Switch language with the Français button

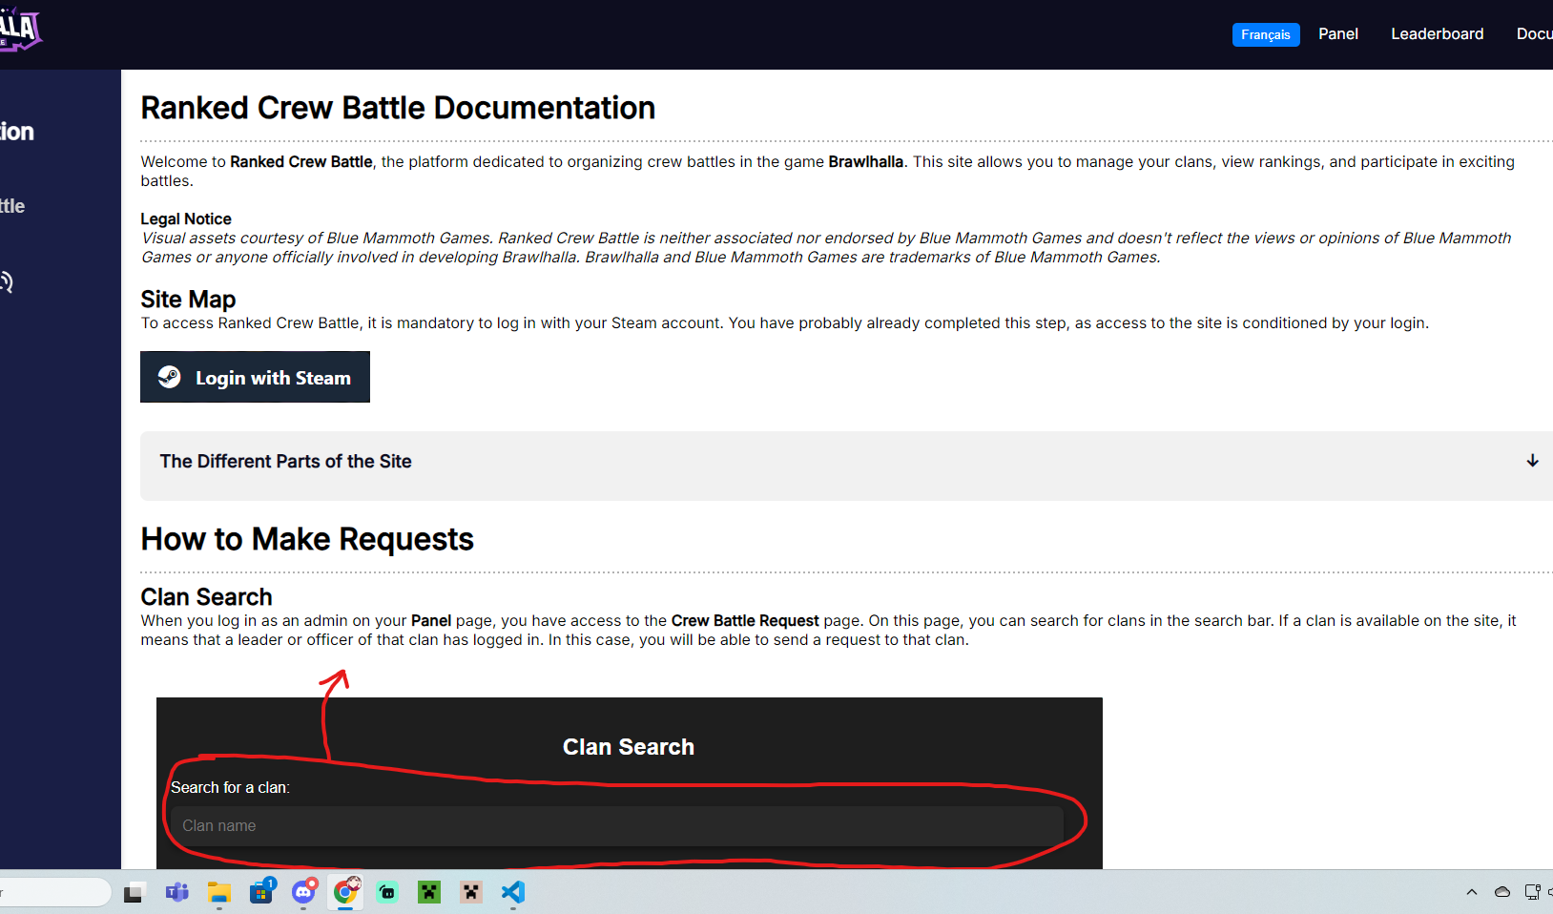tap(1266, 34)
